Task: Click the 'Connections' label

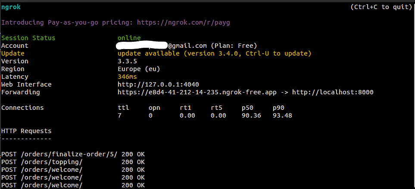Action: tap(22, 108)
